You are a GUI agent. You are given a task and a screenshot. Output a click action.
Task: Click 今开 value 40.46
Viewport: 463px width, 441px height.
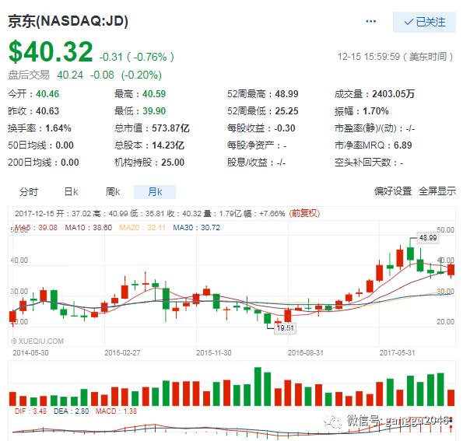click(x=47, y=94)
